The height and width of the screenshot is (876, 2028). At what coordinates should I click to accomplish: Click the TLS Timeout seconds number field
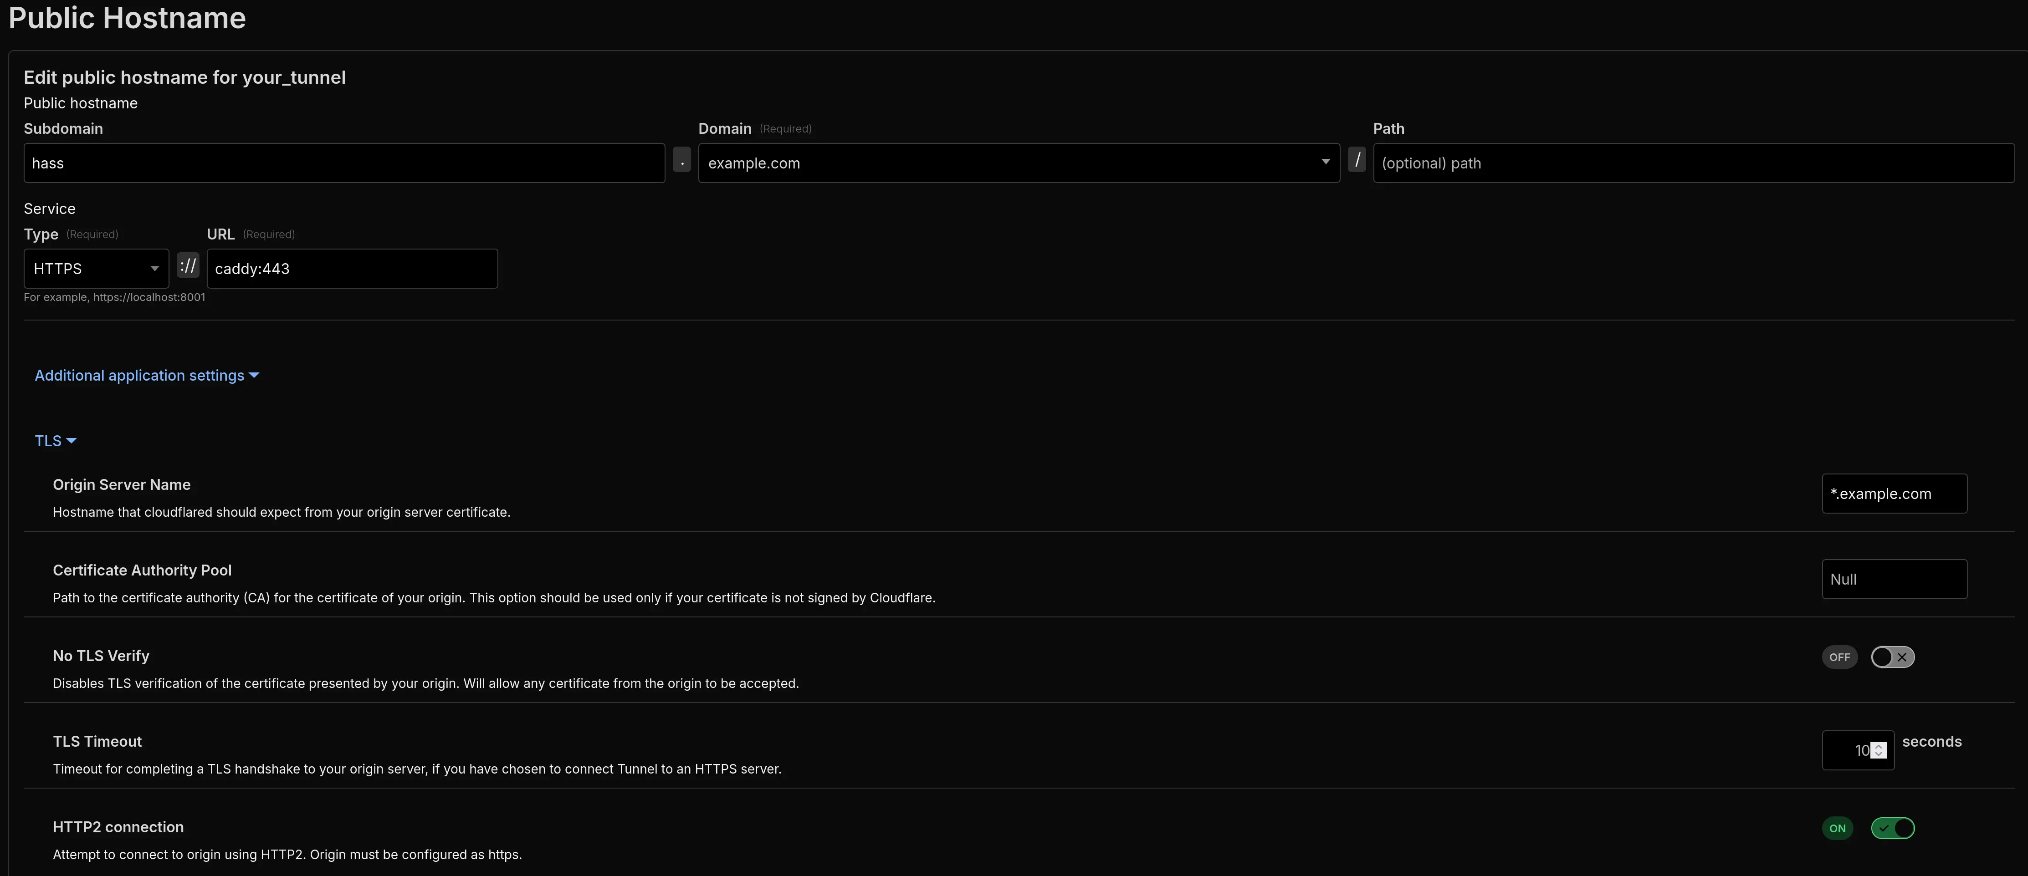coord(1847,750)
